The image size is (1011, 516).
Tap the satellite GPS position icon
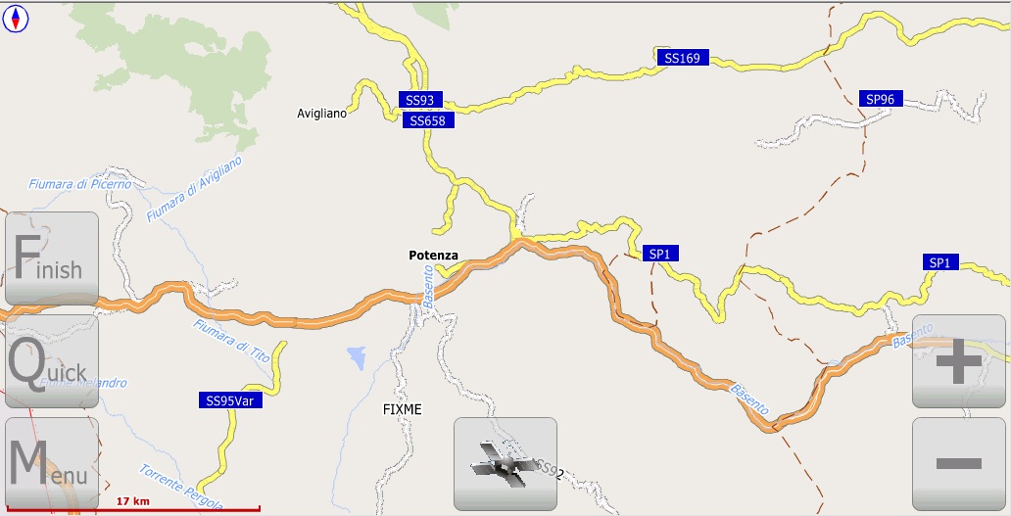(x=505, y=464)
